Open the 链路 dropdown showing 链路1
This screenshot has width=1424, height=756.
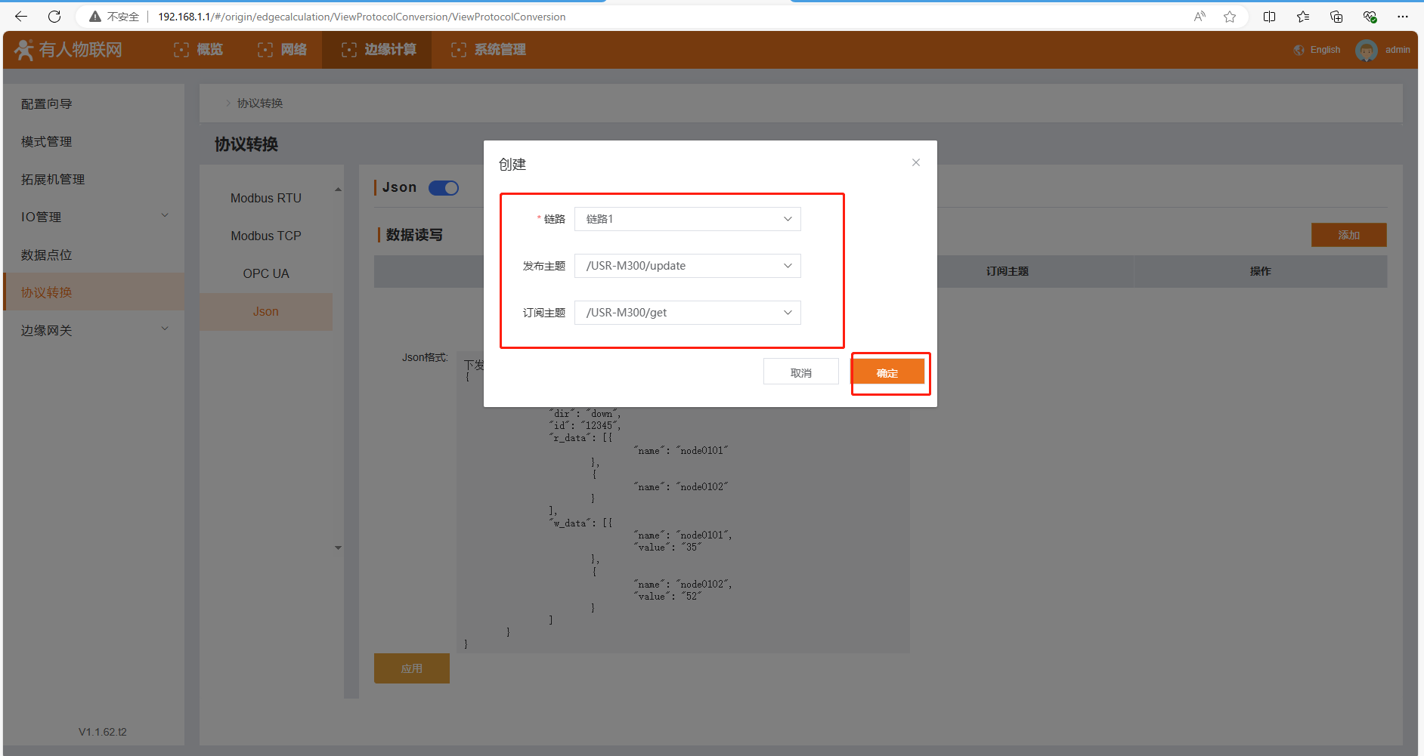point(687,219)
